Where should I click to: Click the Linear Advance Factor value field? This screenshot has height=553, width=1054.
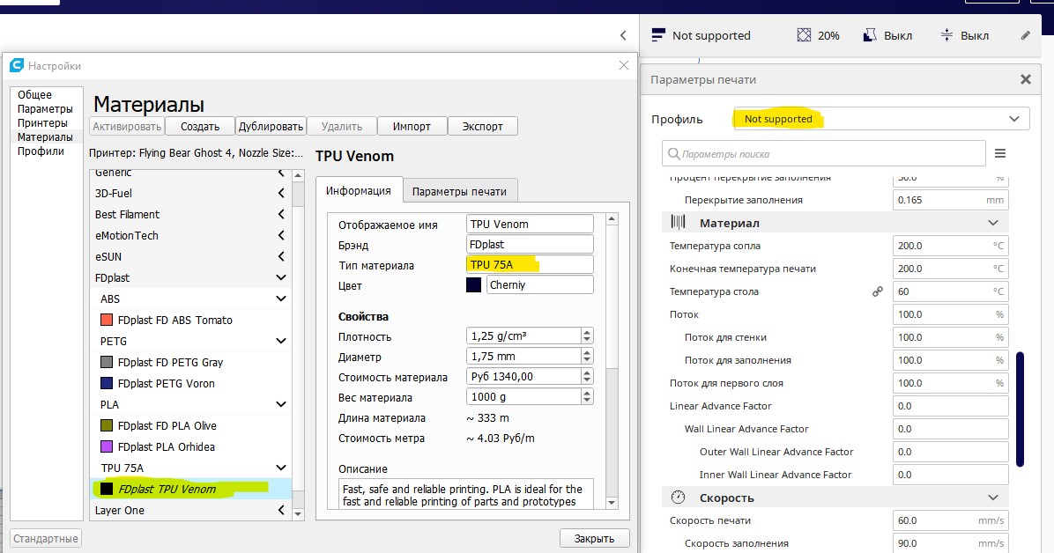[x=951, y=406]
